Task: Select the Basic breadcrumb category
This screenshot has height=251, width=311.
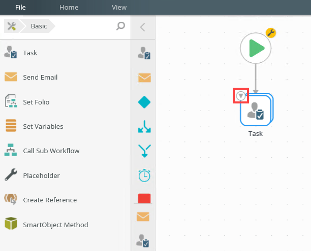Action: 39,26
